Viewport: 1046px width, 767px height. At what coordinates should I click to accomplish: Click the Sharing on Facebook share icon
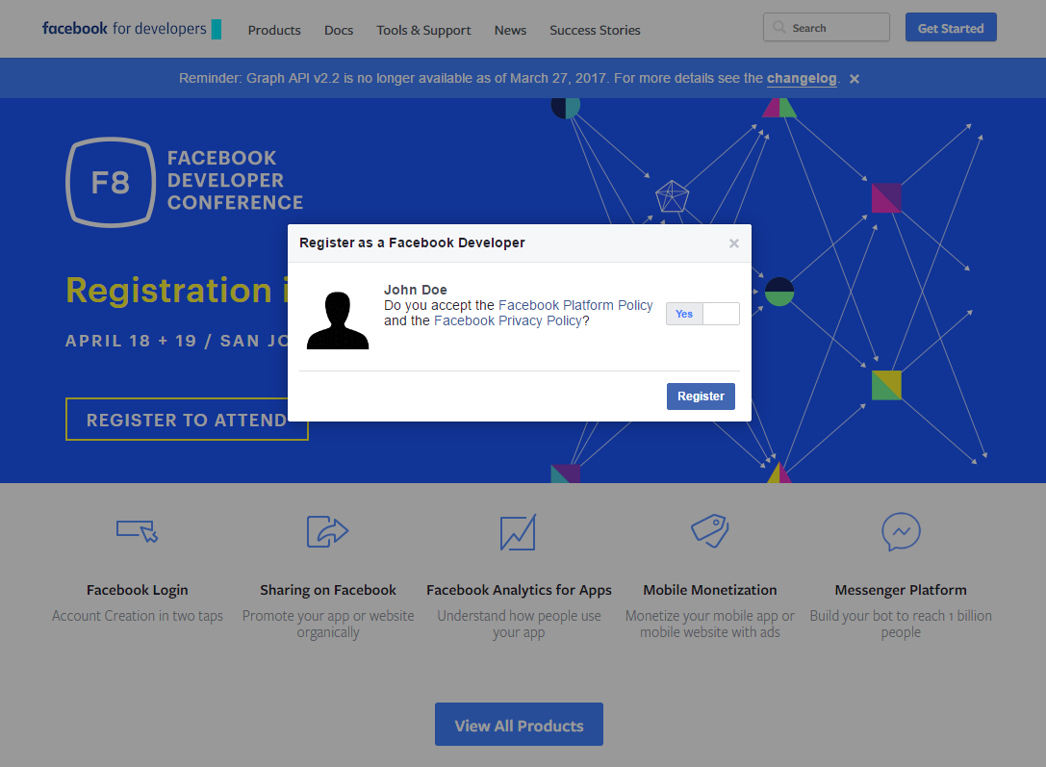click(327, 531)
